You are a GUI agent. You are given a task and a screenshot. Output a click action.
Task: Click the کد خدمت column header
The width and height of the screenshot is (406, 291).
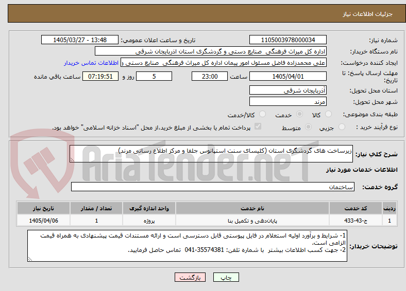(x=356, y=208)
